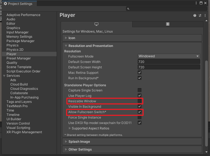Collapse the Services tree group
Viewport: 210px width, 156px height.
pos(4,76)
